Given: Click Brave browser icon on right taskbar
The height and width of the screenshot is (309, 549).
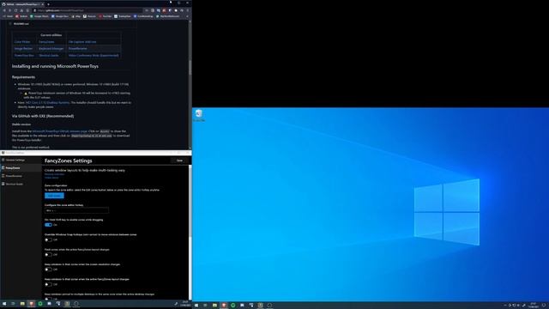Looking at the screenshot, I should [x=224, y=306].
